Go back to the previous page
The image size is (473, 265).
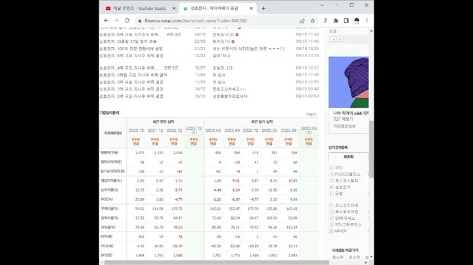point(106,21)
